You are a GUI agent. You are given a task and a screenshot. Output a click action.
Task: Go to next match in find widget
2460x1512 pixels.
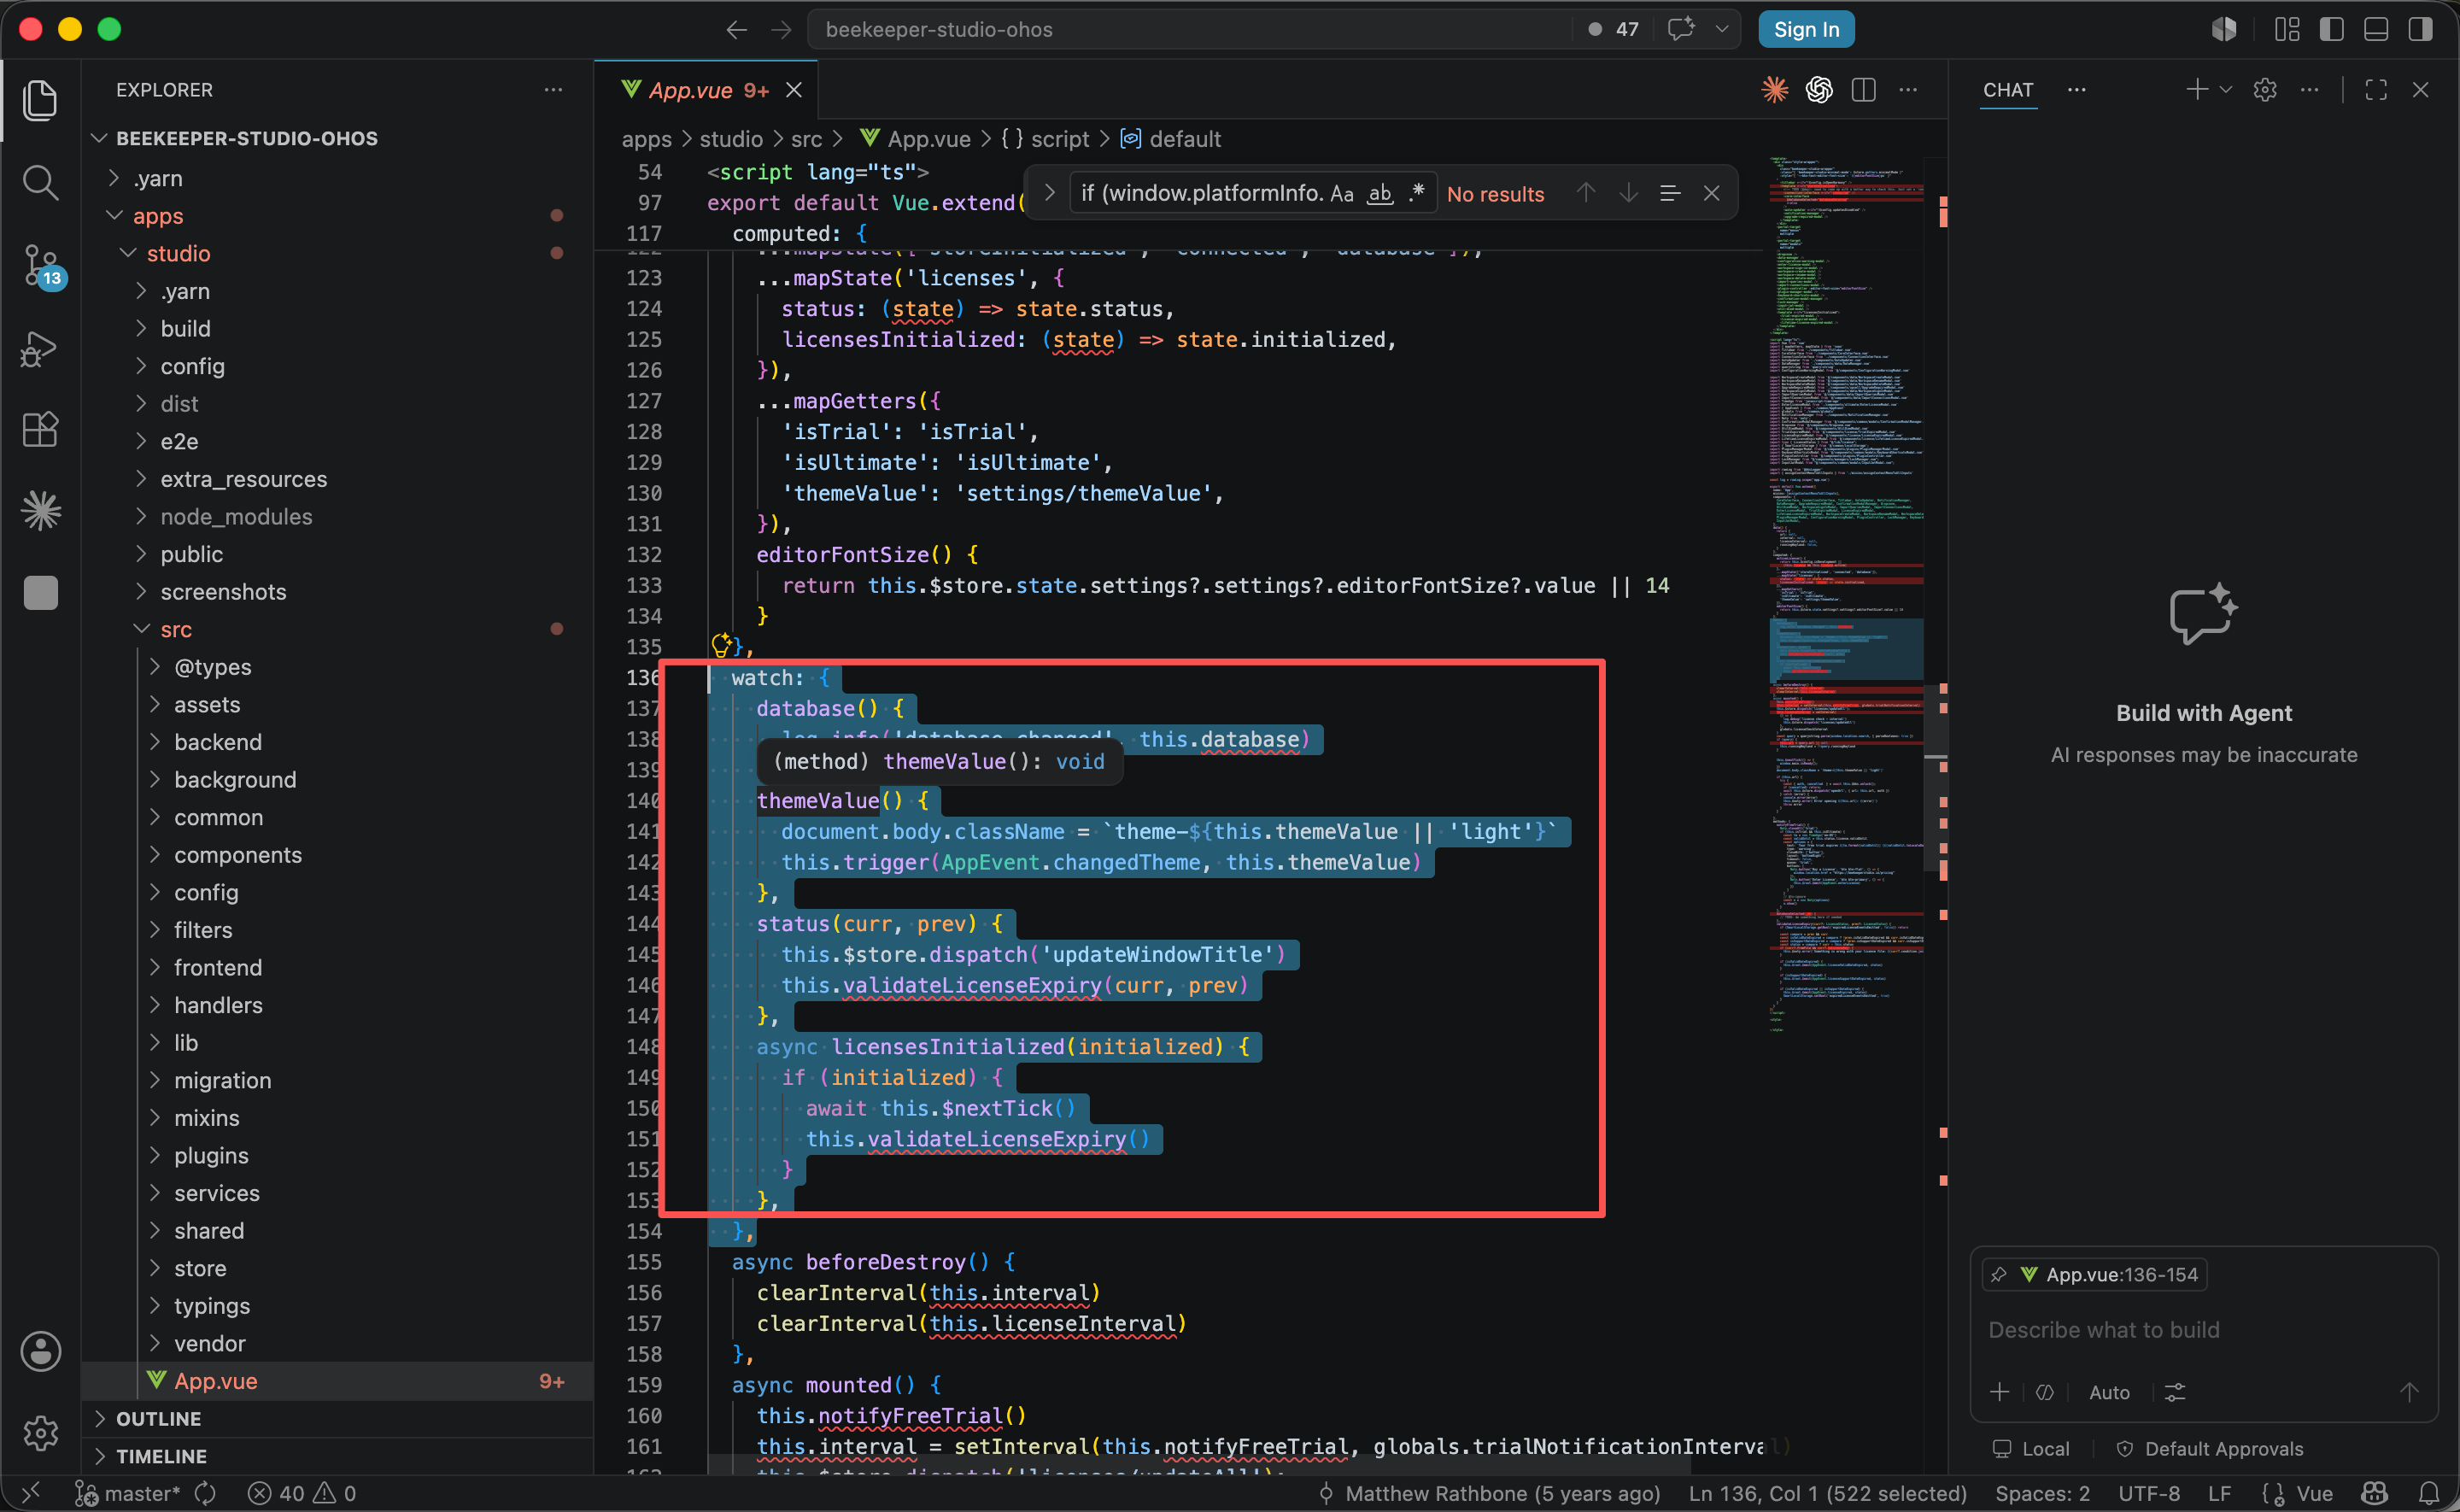pyautogui.click(x=1628, y=193)
